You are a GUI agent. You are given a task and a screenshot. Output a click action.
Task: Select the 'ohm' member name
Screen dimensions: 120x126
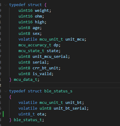tap(38, 16)
